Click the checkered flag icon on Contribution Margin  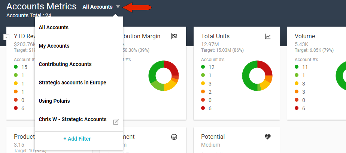(174, 36)
